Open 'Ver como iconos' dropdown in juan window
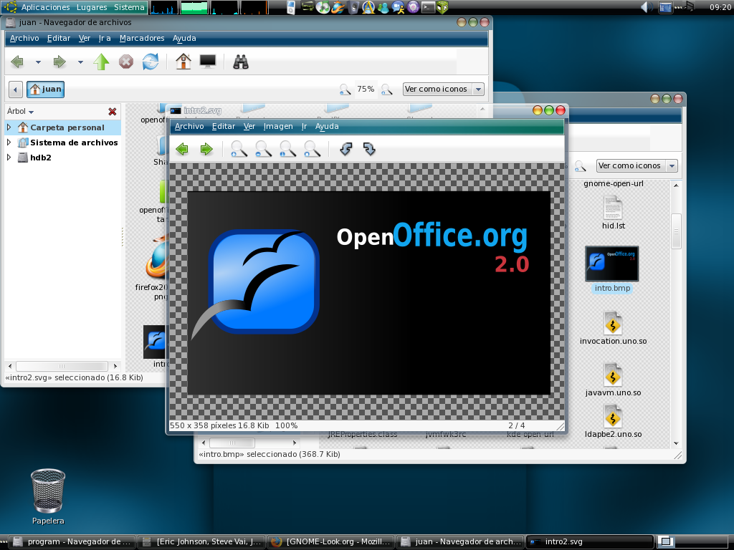Viewport: 734px width, 550px height. pyautogui.click(x=443, y=90)
